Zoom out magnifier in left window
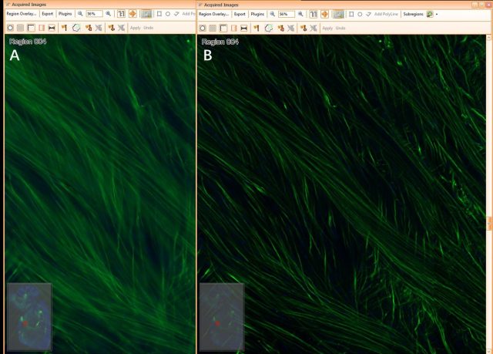This screenshot has height=354, width=493. (x=80, y=14)
